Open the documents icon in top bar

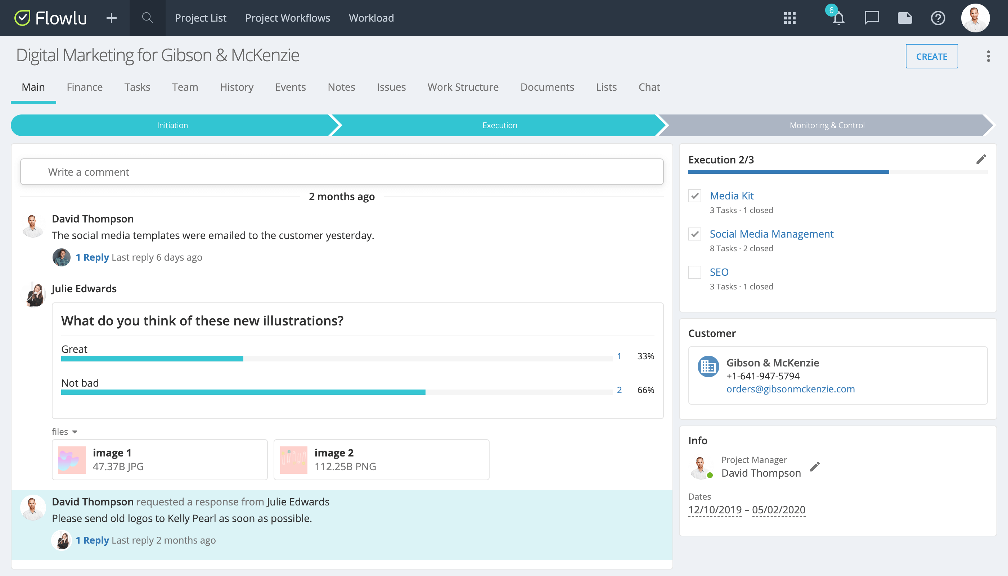coord(905,18)
